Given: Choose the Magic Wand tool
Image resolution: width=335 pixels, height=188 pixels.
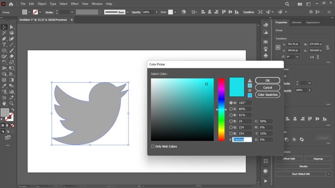Looking at the screenshot, I should (x=4, y=33).
